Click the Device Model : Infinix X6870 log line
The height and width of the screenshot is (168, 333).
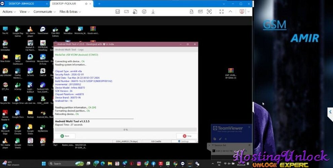[70, 88]
